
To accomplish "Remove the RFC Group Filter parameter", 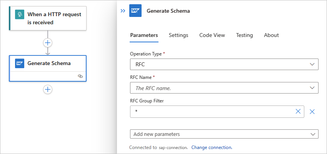I will 312,112.
